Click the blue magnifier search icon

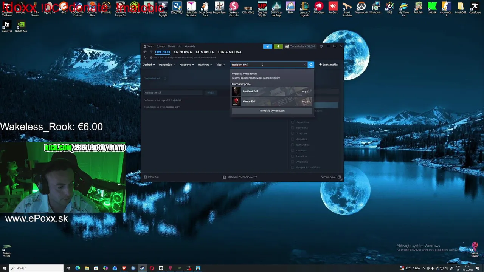311,65
